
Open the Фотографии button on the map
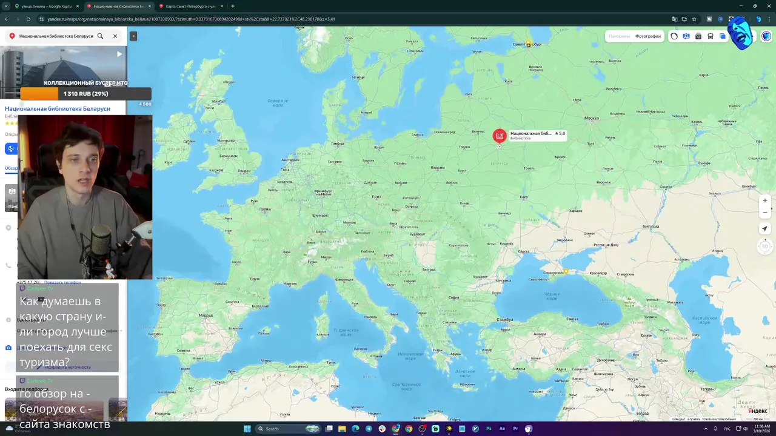click(647, 36)
